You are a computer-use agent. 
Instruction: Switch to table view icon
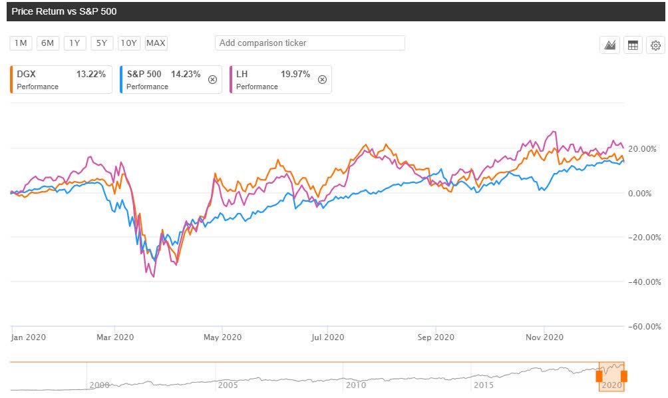[x=633, y=45]
